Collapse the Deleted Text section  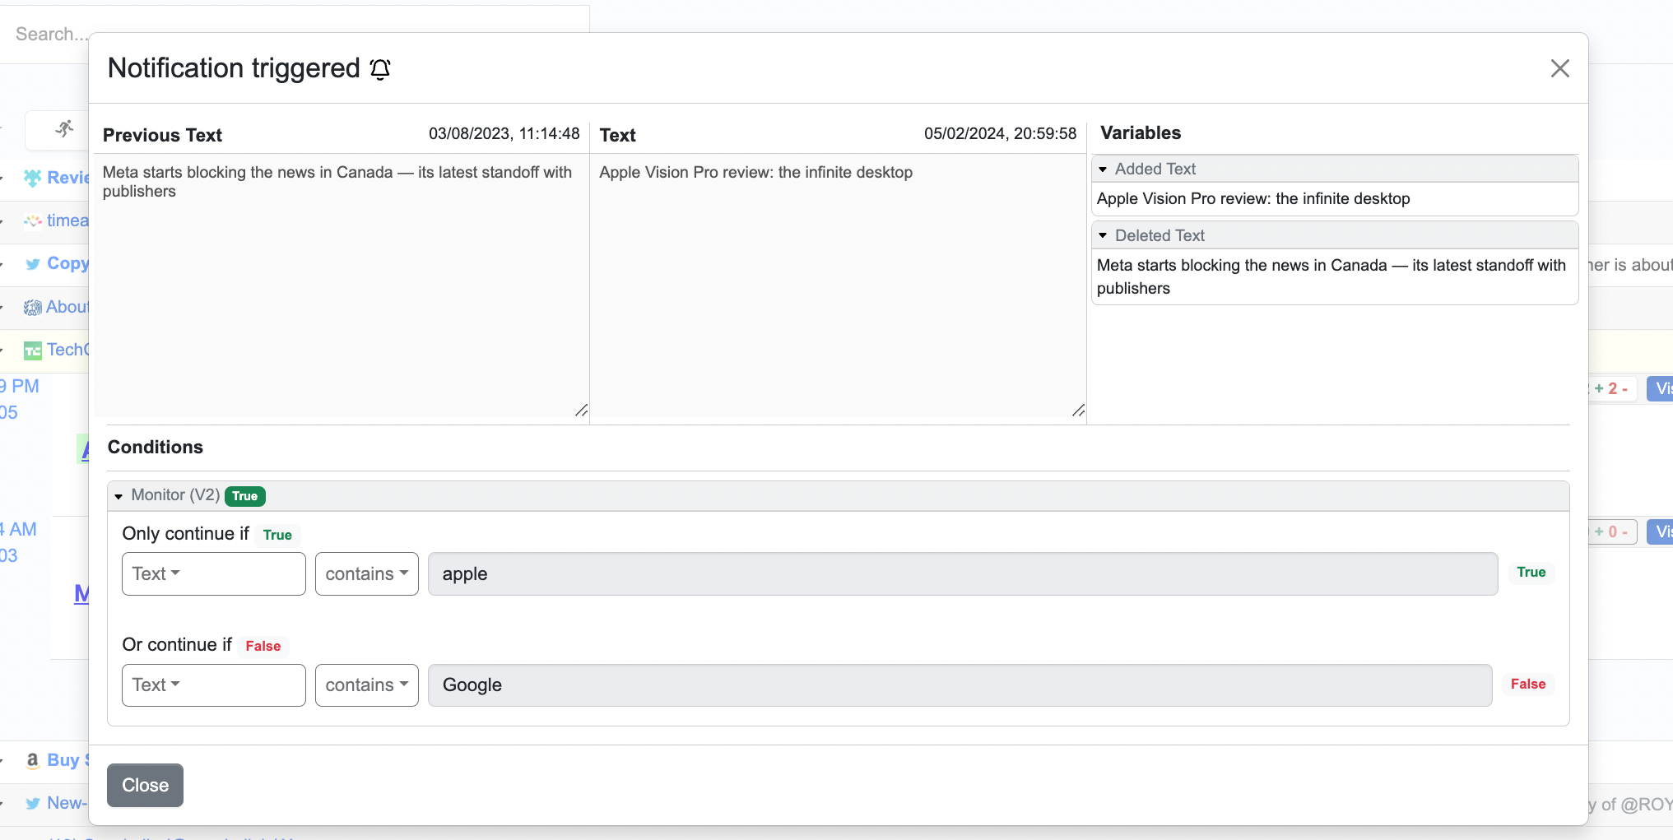point(1104,235)
